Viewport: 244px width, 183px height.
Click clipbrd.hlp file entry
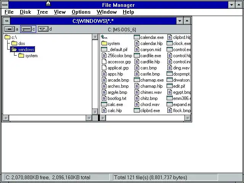pos(179,37)
